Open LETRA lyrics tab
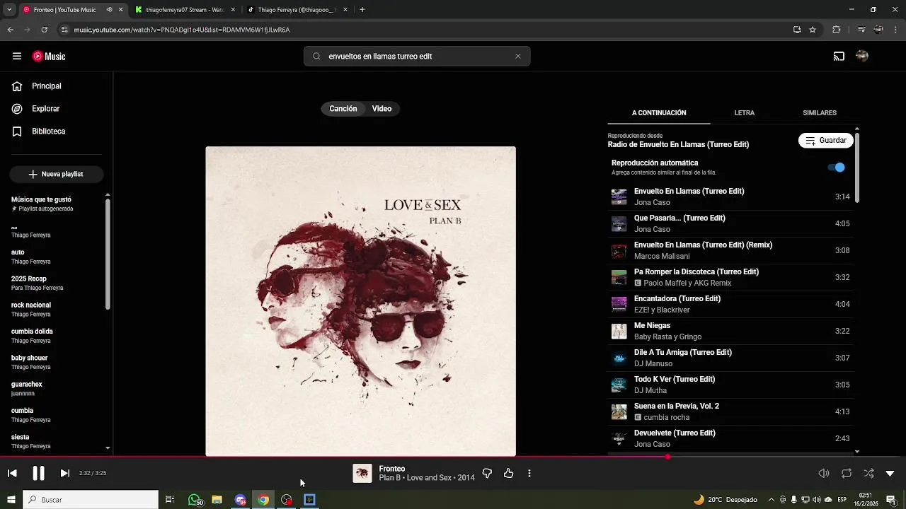Viewport: 906px width, 509px height. tap(745, 113)
